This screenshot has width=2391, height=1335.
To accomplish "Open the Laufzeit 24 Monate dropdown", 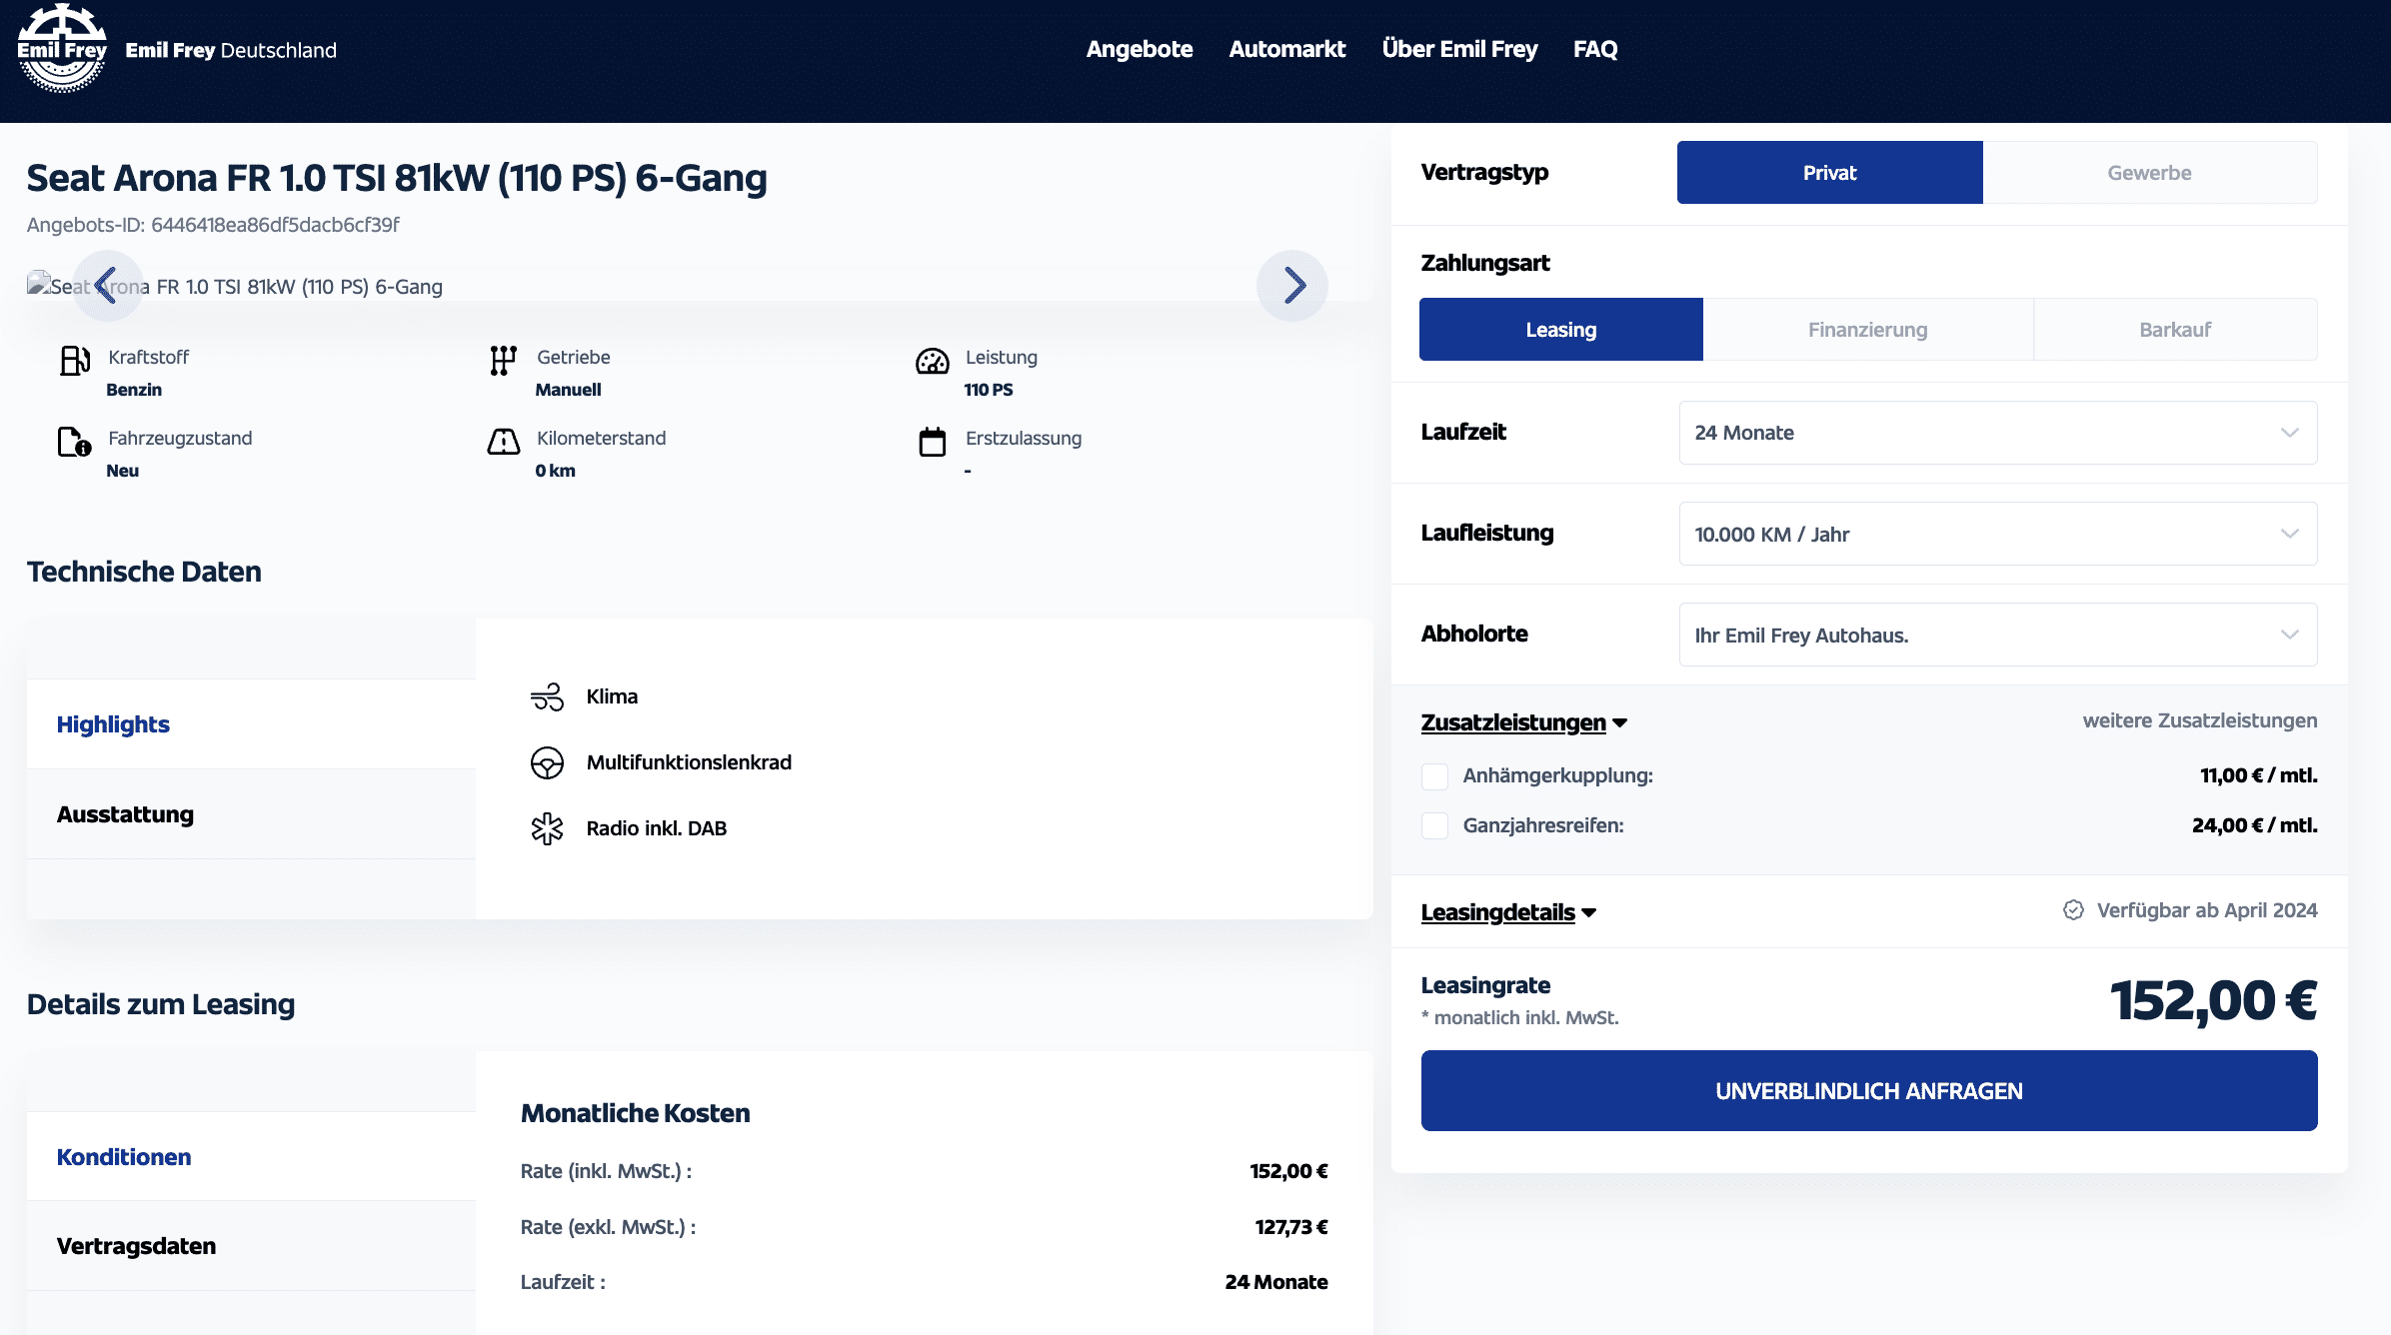I will click(x=1997, y=433).
